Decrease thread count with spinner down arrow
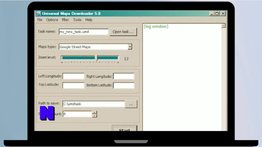The width and height of the screenshot is (262, 147). (94, 116)
